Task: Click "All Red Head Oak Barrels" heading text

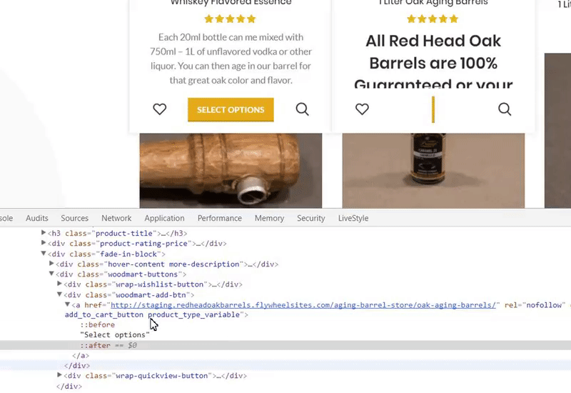Action: (x=433, y=63)
